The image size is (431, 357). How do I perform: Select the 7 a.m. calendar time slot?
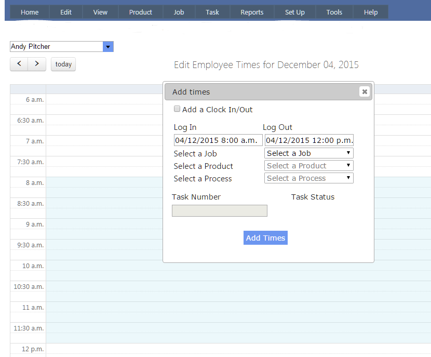pyautogui.click(x=104, y=141)
